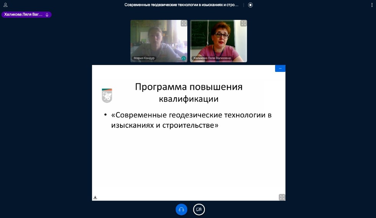Click the recording indicator icon
The image size is (376, 218).
click(x=250, y=5)
